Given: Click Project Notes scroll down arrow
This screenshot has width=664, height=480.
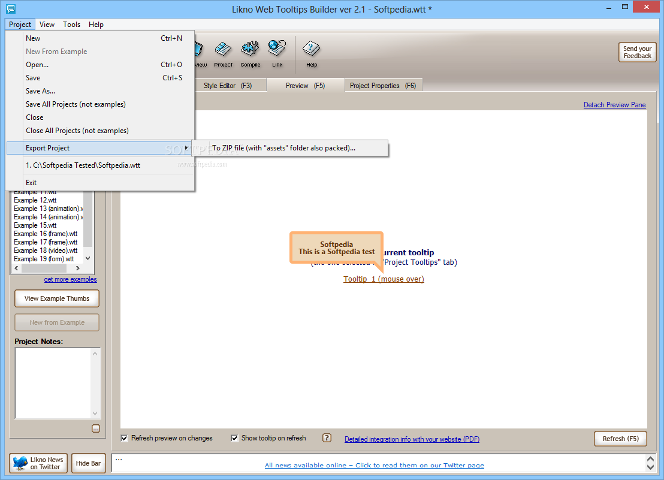Looking at the screenshot, I should (x=95, y=413).
